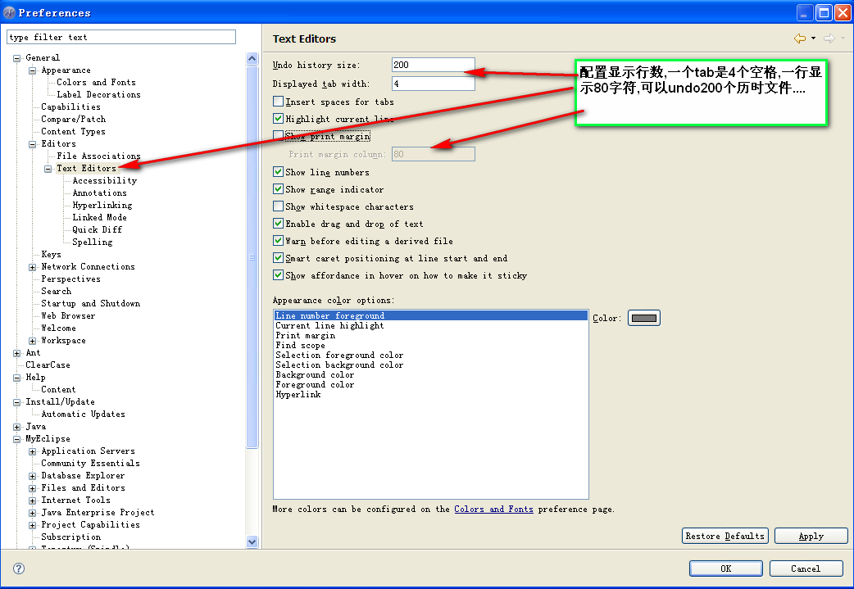Click the type filter text box
Screen dimensions: 854x589
[x=121, y=37]
